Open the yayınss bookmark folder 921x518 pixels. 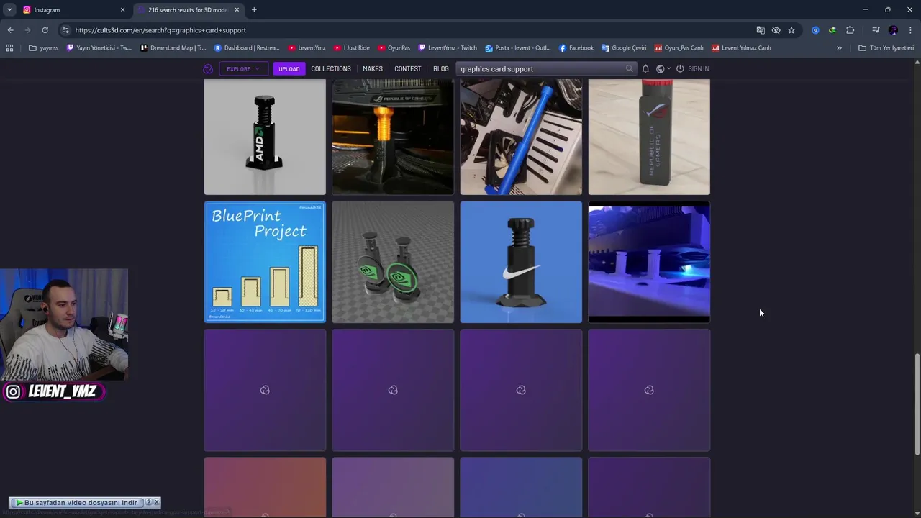click(x=44, y=48)
